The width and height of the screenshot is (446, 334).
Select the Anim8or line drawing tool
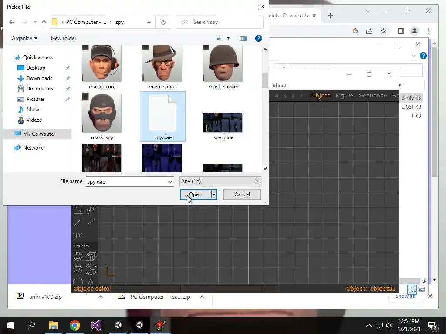78,222
